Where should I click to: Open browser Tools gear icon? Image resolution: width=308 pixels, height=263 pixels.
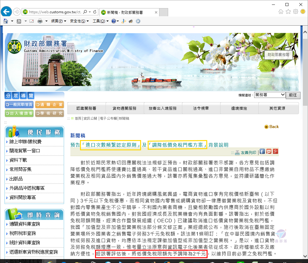tap(295, 12)
